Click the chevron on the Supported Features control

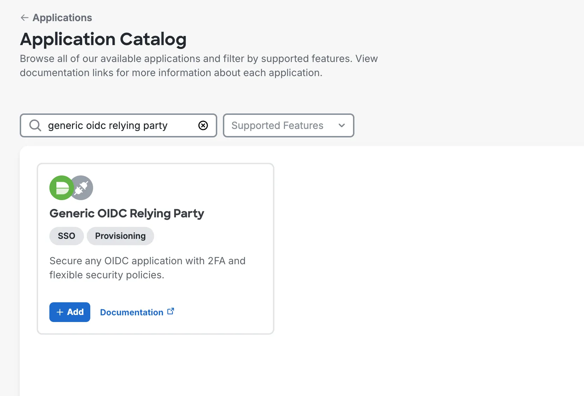341,125
